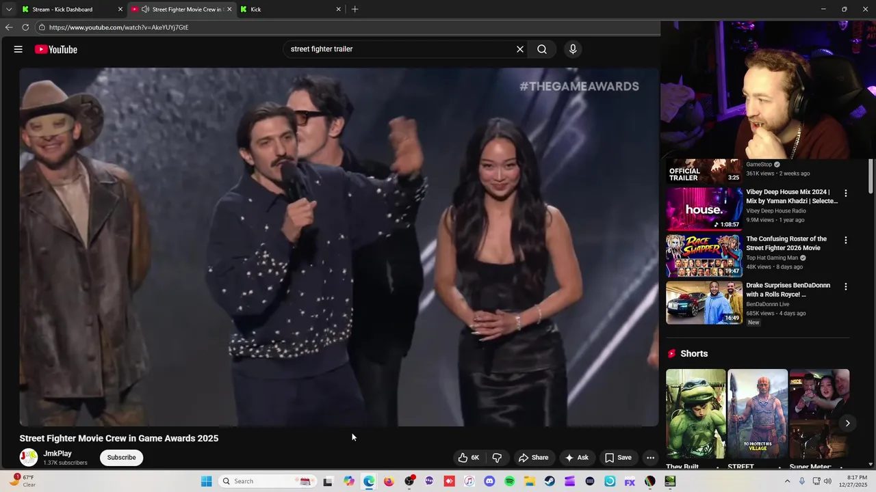The width and height of the screenshot is (876, 492).
Task: Click the Windows taskbar Search box
Action: pos(267,481)
